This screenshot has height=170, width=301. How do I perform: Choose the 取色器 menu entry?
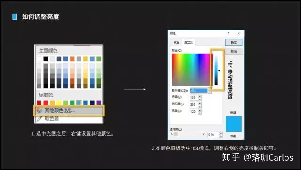[69, 119]
